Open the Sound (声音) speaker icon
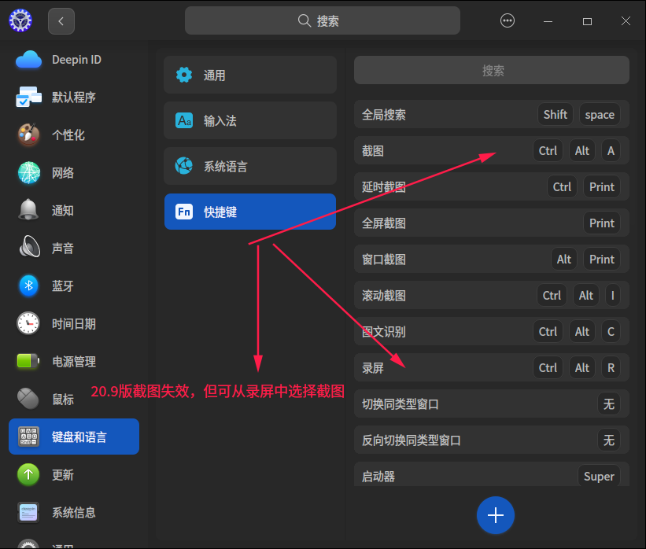646x549 pixels. point(29,247)
